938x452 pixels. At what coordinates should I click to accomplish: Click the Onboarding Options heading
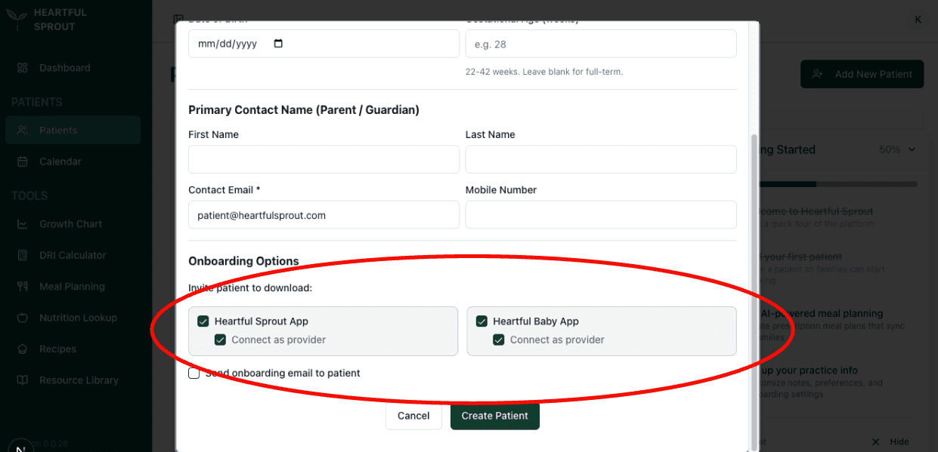[243, 261]
